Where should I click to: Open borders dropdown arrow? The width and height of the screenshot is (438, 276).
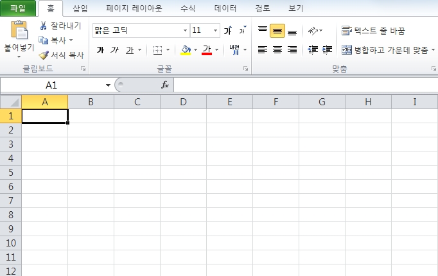tap(168, 50)
